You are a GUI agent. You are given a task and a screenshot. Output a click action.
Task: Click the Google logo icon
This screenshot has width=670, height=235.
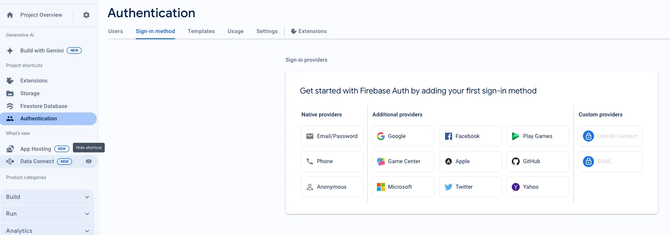[x=381, y=136]
